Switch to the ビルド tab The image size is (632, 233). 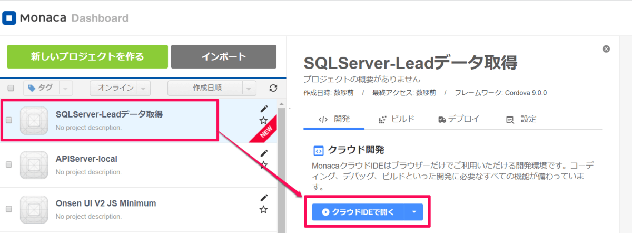(x=397, y=119)
